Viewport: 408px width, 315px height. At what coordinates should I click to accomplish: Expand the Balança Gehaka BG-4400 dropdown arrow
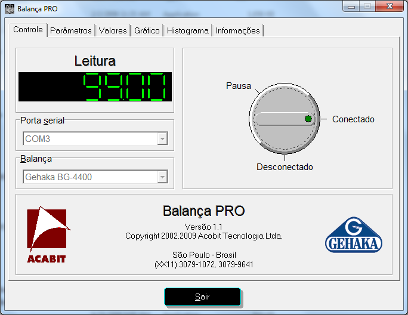click(162, 177)
